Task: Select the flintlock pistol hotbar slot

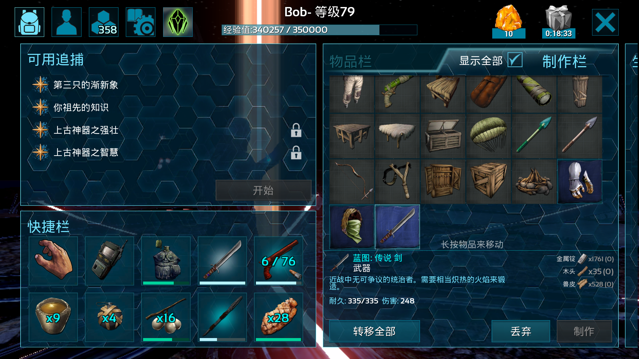Action: coord(279,261)
